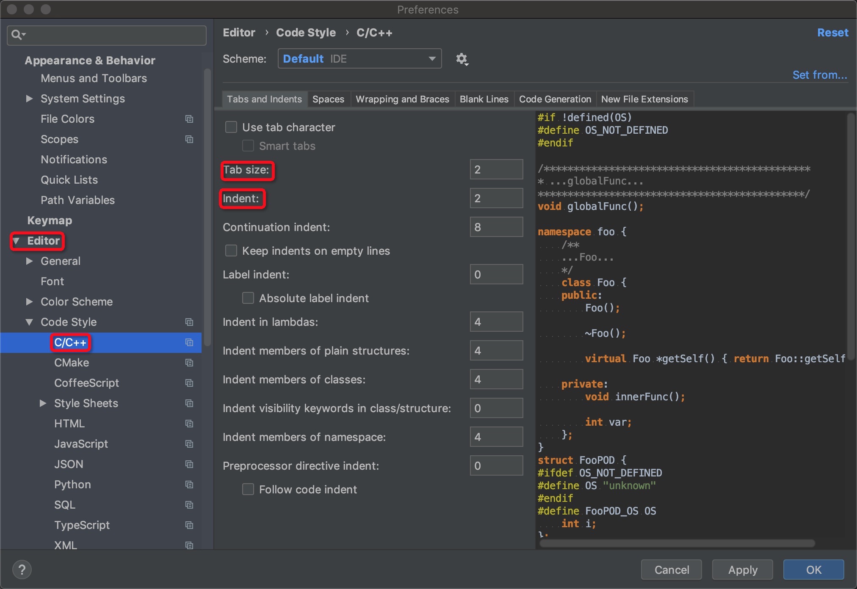Open the help question mark button
Screen dimensions: 857x589
coord(22,570)
